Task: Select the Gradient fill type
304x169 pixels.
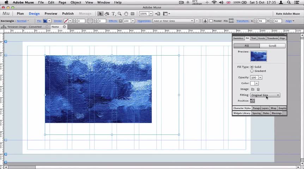Action: click(x=252, y=71)
